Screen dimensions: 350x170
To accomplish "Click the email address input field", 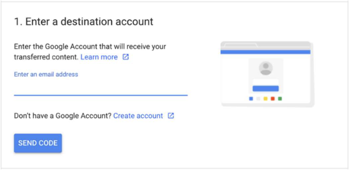I will tap(101, 88).
